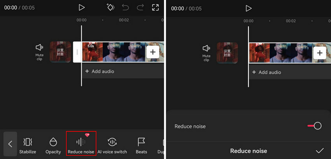Add a keyframe with the diamond icon
Viewport: 331px width, 159px height.
click(x=111, y=7)
